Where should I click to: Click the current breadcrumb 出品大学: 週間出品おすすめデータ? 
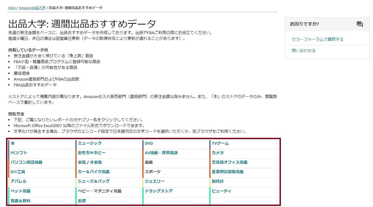click(76, 8)
